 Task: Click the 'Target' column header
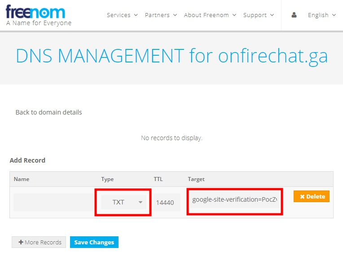[196, 179]
